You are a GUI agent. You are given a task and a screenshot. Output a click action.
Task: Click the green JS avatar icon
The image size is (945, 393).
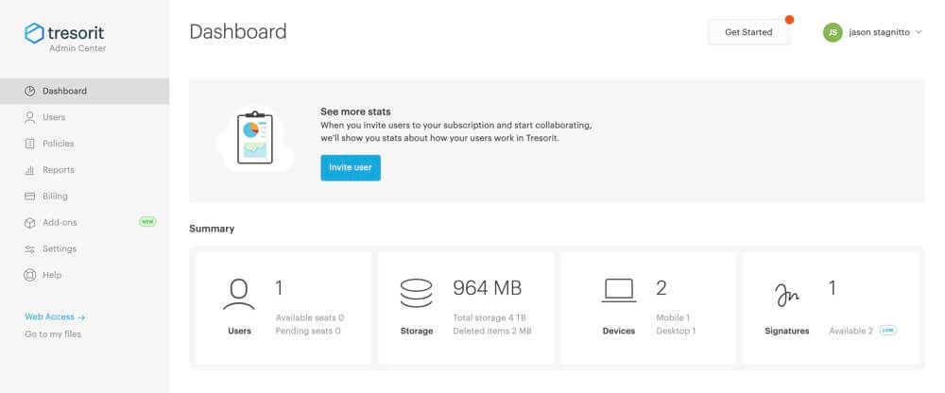(833, 32)
